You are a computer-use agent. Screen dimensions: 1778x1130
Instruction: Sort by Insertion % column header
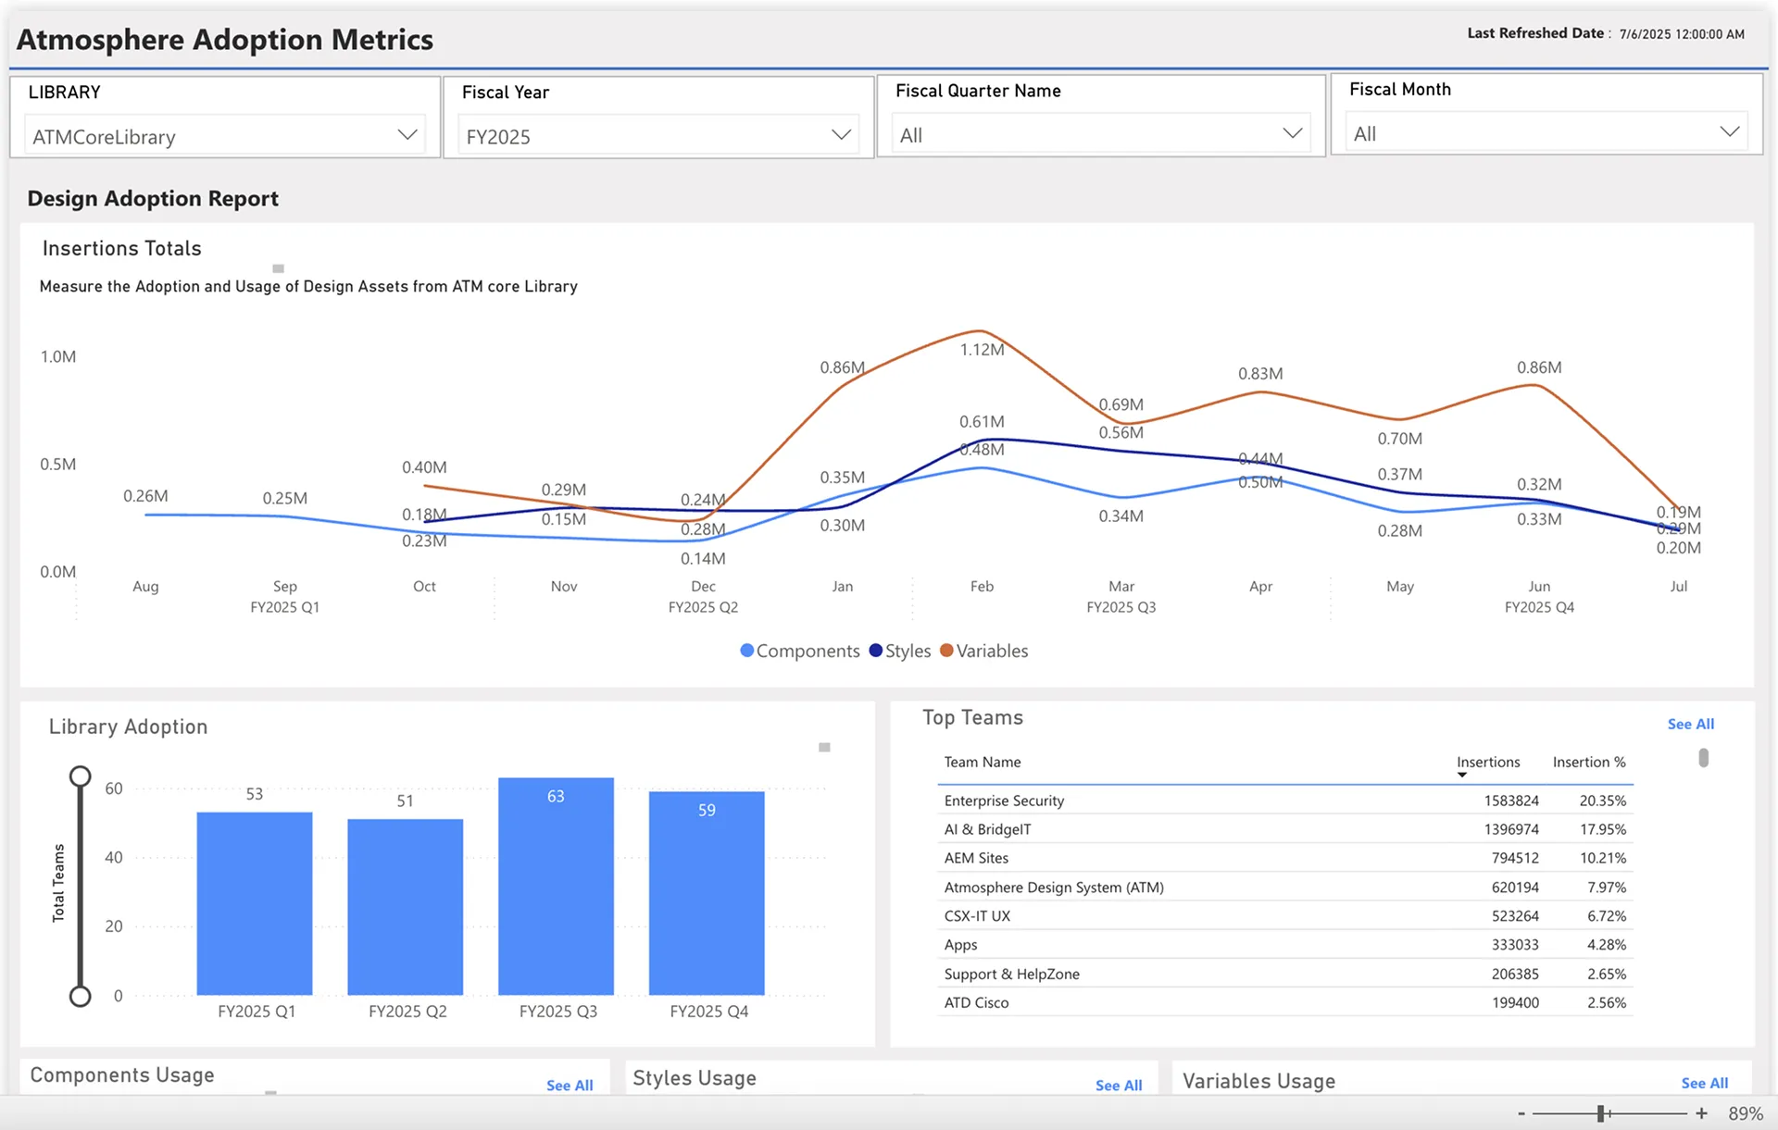1588,762
